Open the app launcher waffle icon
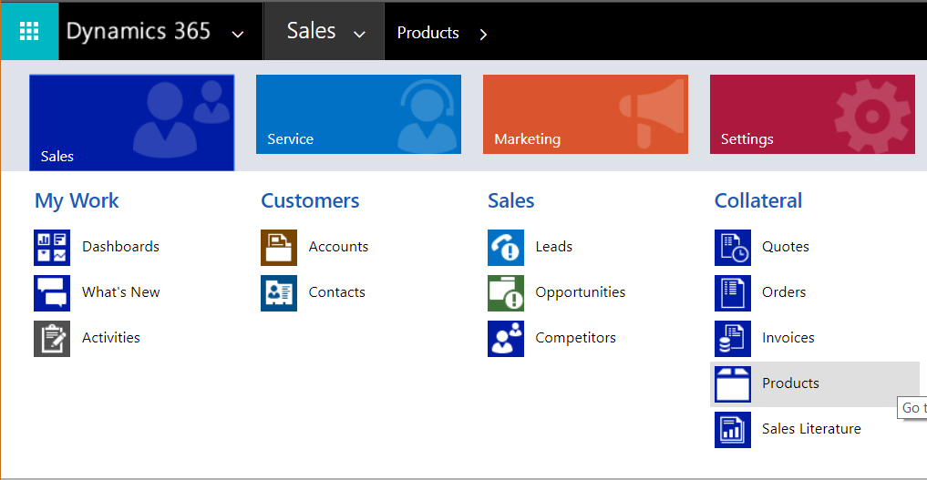This screenshot has width=927, height=480. tap(29, 31)
